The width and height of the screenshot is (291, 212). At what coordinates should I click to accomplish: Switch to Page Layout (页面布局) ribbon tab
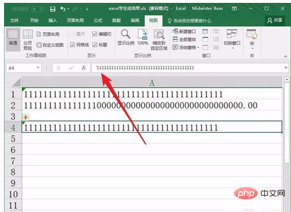75,21
